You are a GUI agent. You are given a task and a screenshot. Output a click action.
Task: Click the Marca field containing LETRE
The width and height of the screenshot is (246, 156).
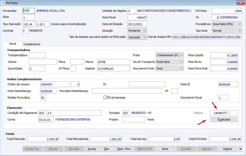pos(114,62)
